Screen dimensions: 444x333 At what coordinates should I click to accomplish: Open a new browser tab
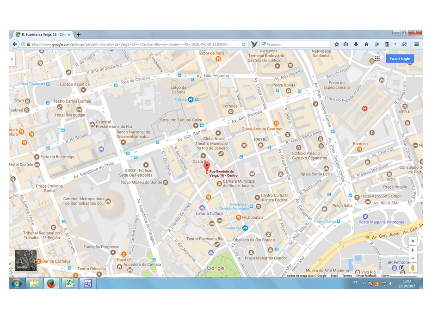(79, 35)
